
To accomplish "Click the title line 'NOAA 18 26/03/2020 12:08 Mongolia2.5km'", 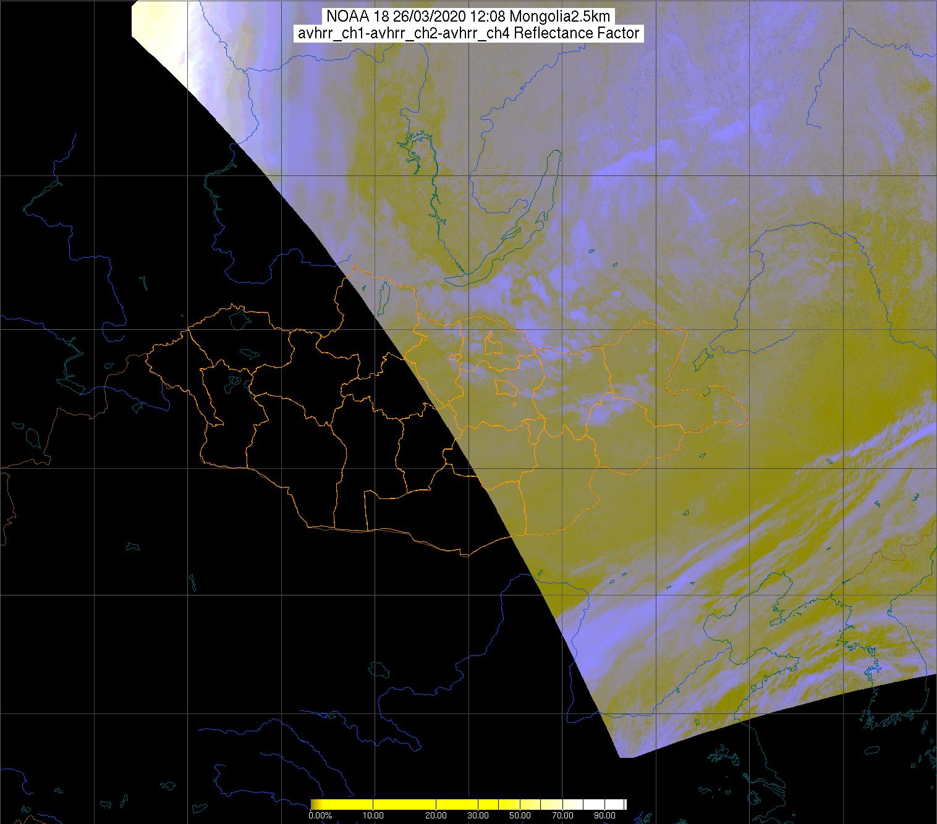I will 468,17.
